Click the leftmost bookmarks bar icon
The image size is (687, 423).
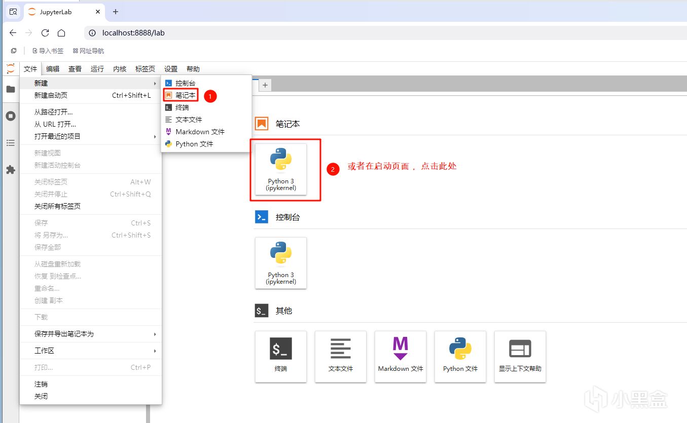click(14, 51)
